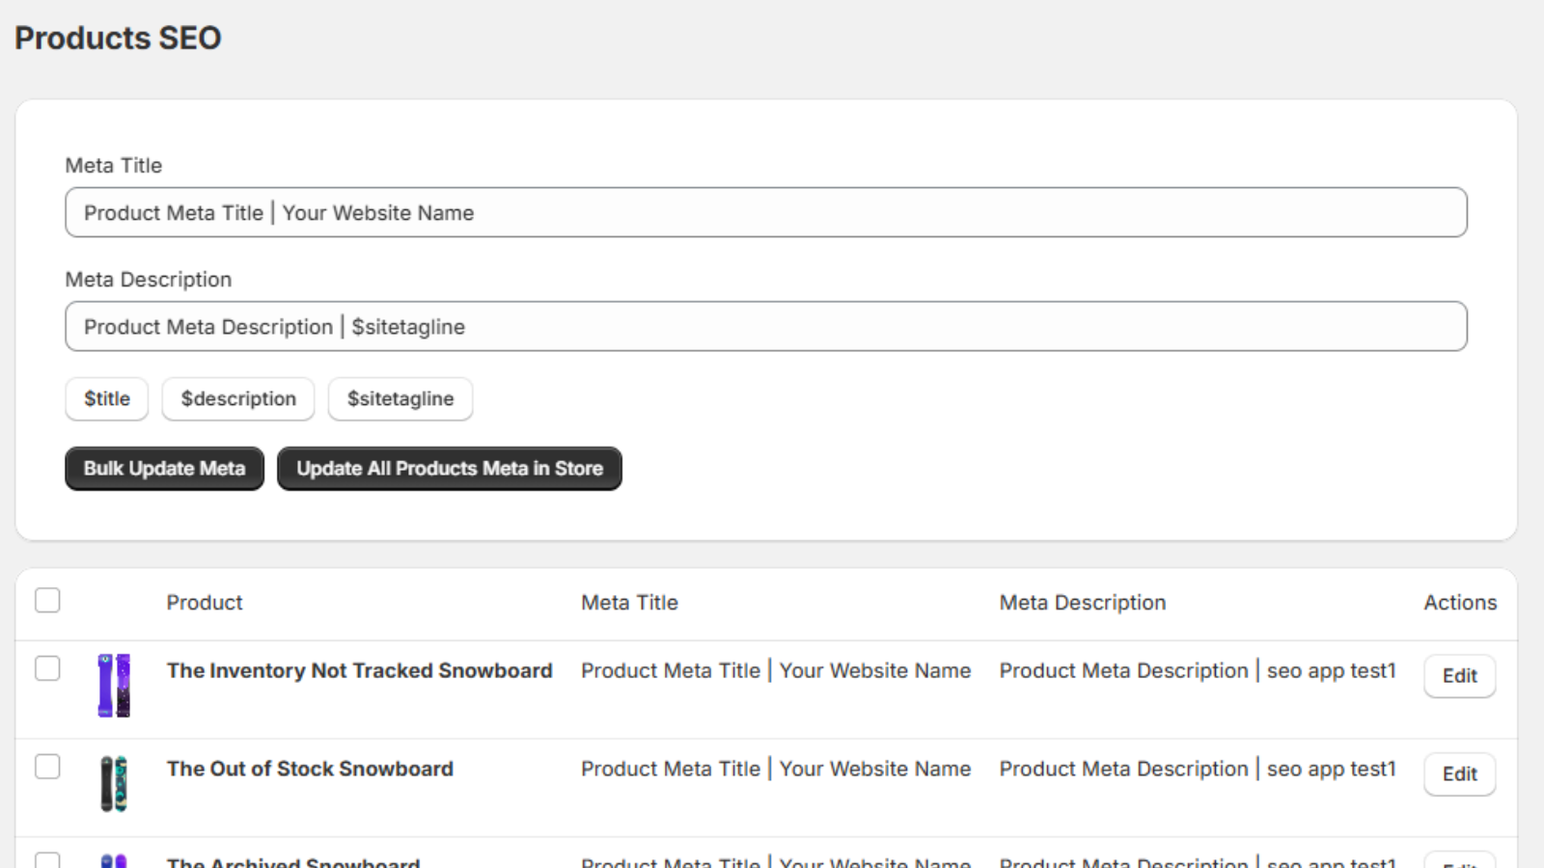
Task: Edit the Out of Stock Snowboard meta
Action: pos(1459,773)
